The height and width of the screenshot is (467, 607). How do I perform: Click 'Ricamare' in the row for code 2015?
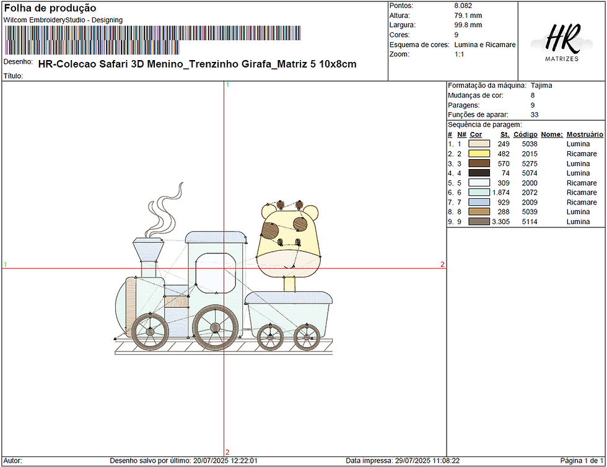tap(582, 154)
